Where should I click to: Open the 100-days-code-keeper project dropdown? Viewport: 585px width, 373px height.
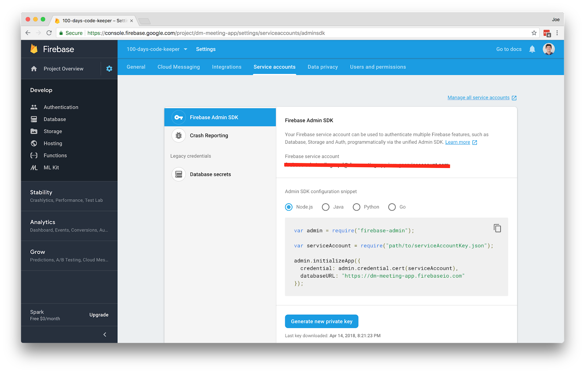(157, 49)
